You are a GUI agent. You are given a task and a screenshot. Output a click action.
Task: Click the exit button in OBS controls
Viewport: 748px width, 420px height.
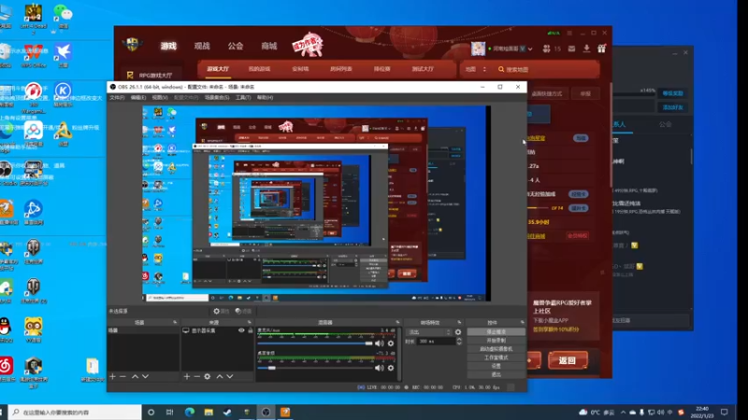tap(496, 374)
